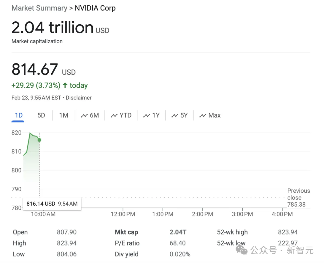Click the trend icon beside 5Y
324x263 pixels.
175,116
